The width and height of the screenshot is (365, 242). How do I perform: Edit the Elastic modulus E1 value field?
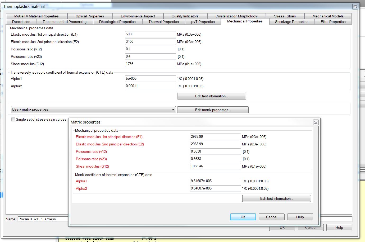pyautogui.click(x=150, y=34)
